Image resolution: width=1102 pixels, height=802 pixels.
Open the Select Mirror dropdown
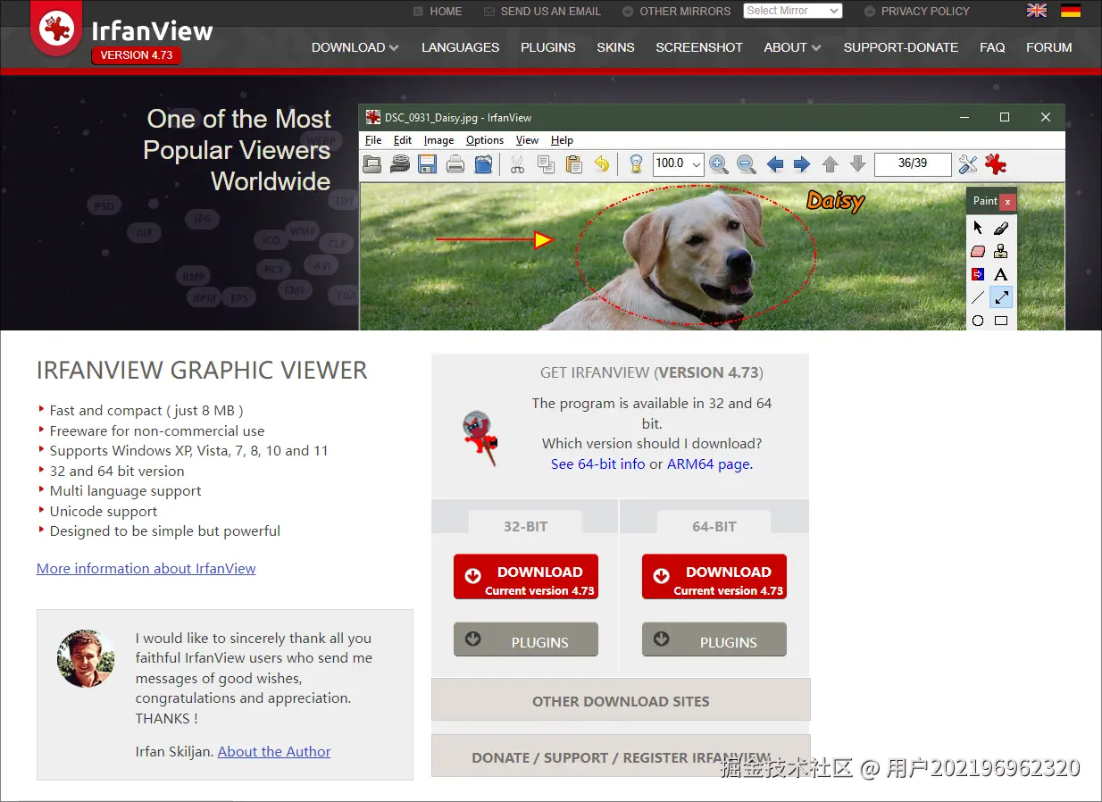point(793,11)
